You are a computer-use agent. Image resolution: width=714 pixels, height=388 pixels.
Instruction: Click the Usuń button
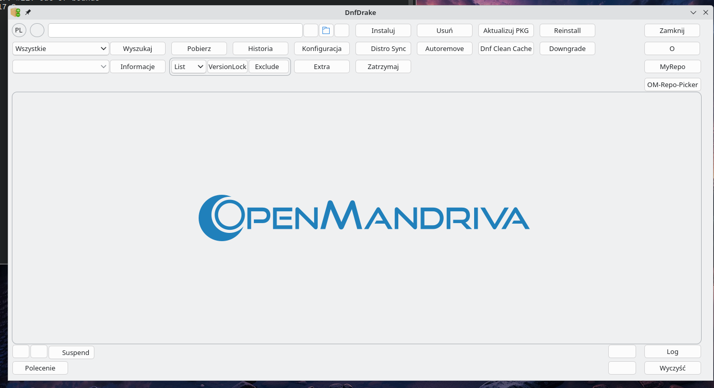pyautogui.click(x=445, y=30)
